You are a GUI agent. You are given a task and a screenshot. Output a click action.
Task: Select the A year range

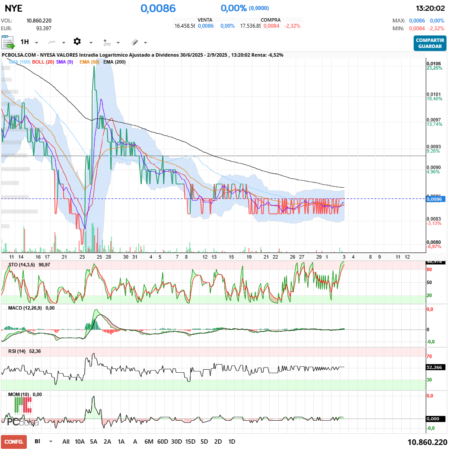135,442
